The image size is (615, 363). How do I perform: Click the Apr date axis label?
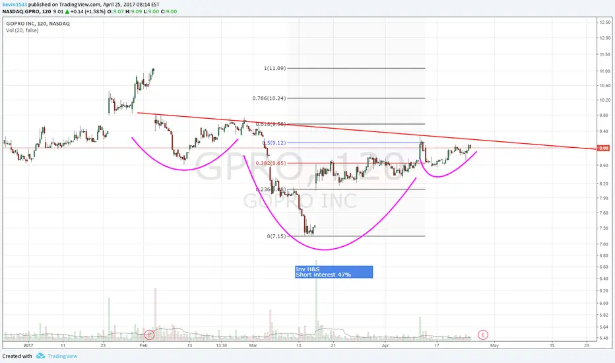[385, 346]
